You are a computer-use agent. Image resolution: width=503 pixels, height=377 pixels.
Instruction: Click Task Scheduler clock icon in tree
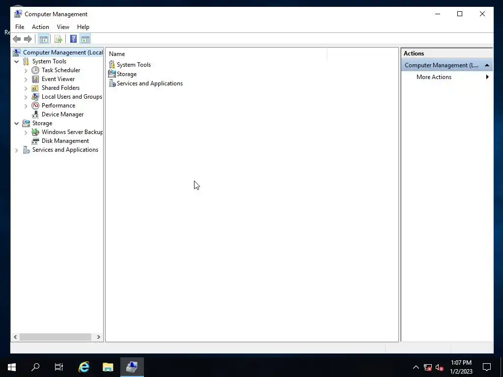35,70
